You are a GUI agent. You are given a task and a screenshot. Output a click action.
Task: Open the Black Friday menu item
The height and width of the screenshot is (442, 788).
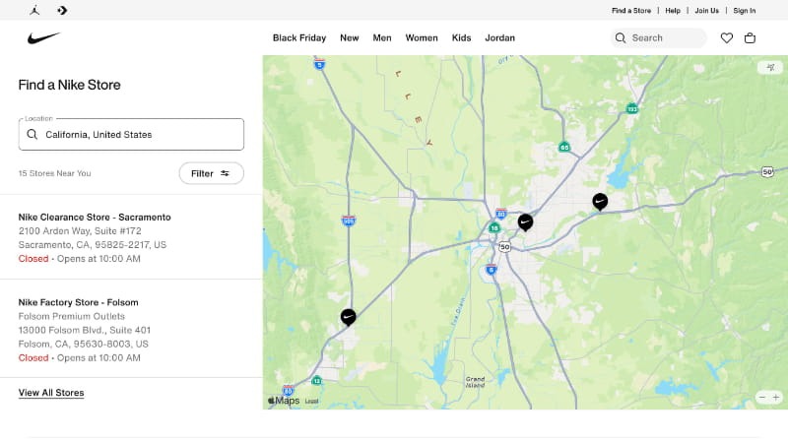point(298,38)
